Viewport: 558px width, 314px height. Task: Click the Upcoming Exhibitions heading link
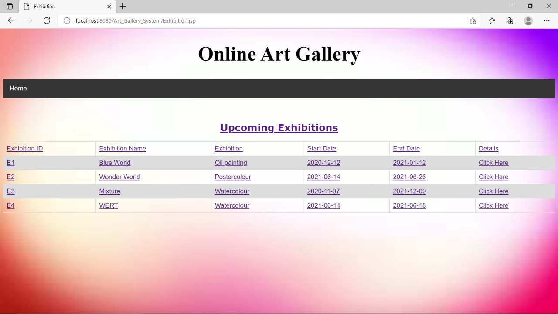point(279,128)
